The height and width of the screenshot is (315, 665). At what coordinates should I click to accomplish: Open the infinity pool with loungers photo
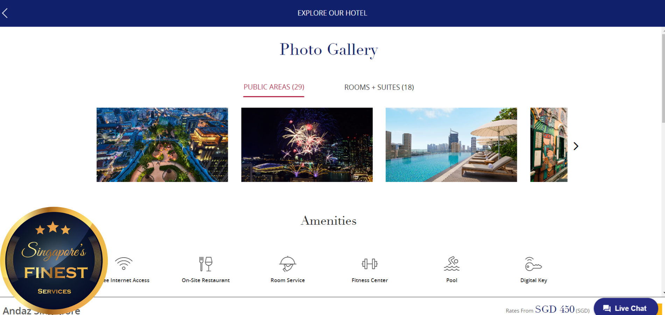[x=451, y=145]
